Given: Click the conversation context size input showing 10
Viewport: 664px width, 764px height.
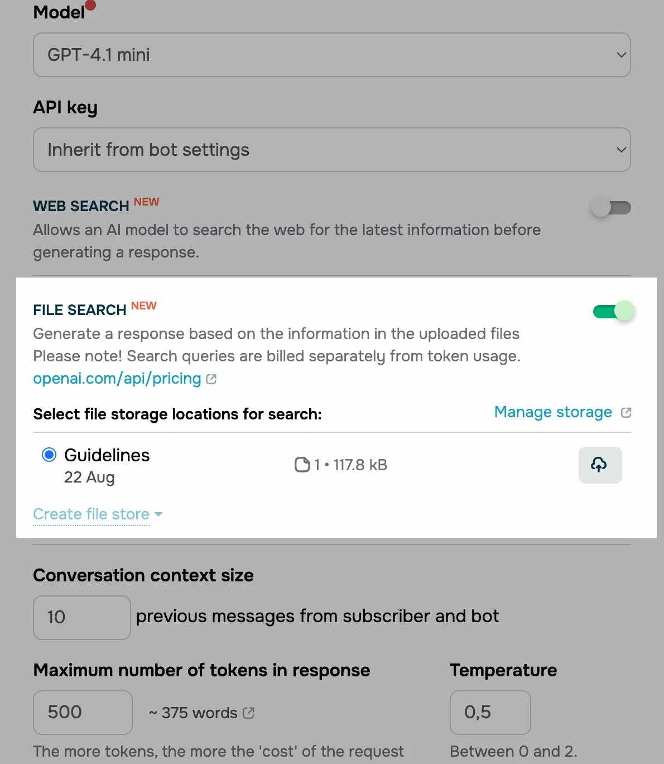Looking at the screenshot, I should click(x=81, y=618).
